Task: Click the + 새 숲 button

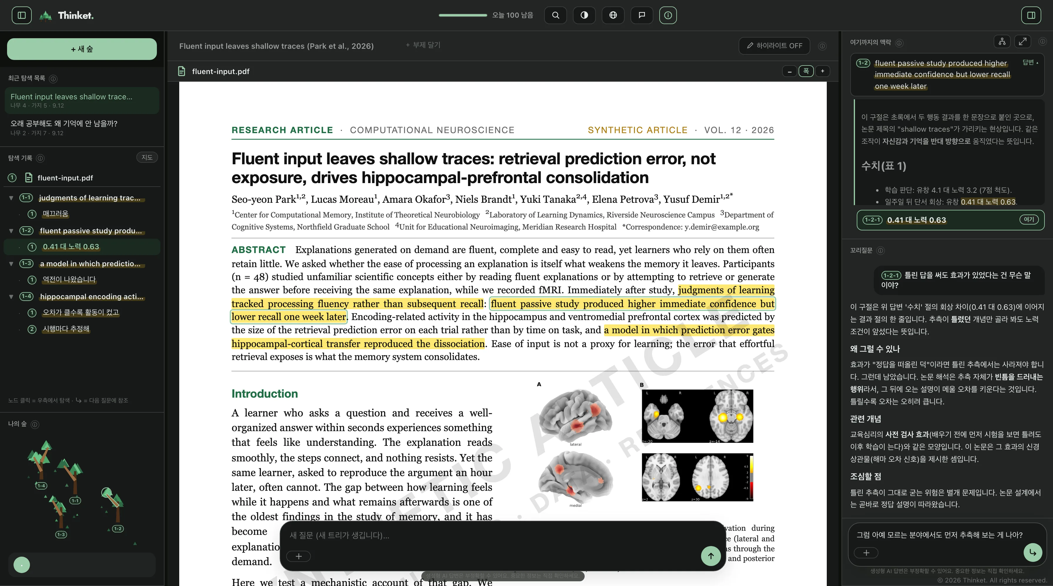Action: [x=82, y=49]
